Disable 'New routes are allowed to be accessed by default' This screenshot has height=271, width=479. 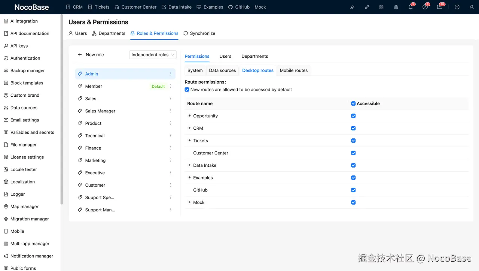187,89
